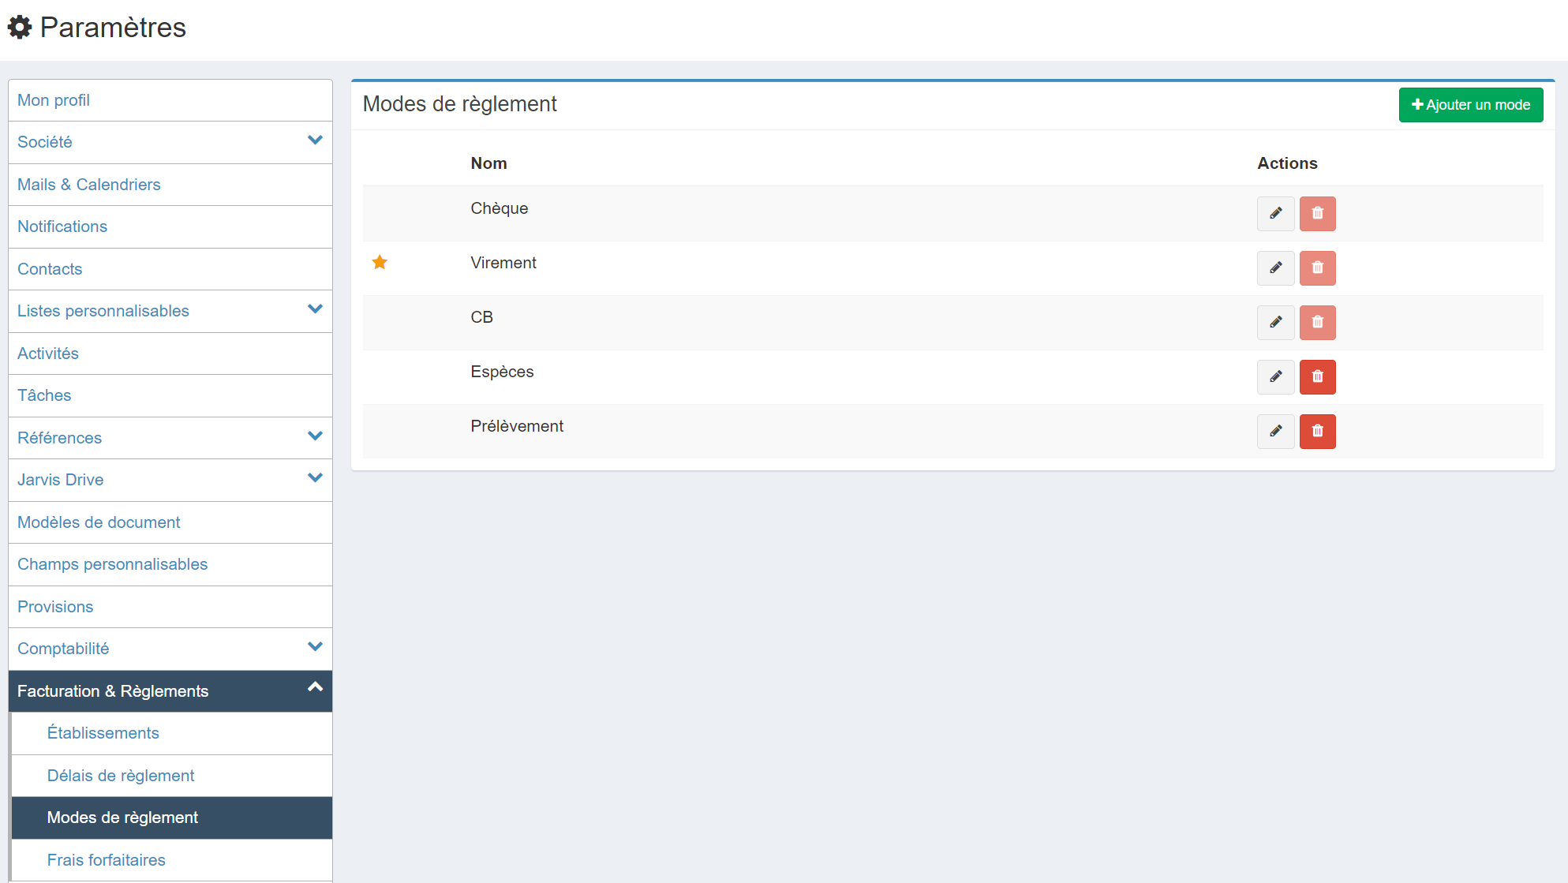The height and width of the screenshot is (883, 1568).
Task: Open Notifications settings page
Action: pos(62,226)
